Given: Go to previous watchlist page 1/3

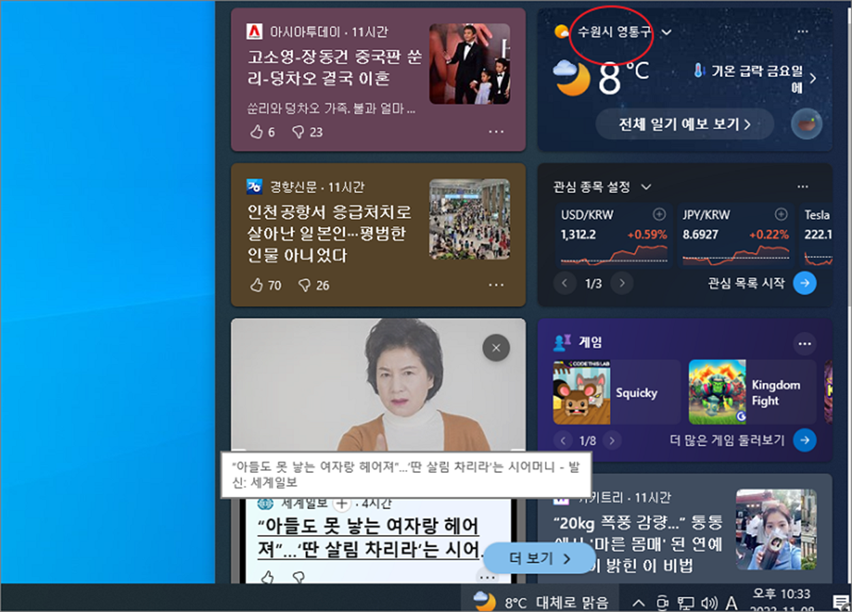Looking at the screenshot, I should (564, 283).
